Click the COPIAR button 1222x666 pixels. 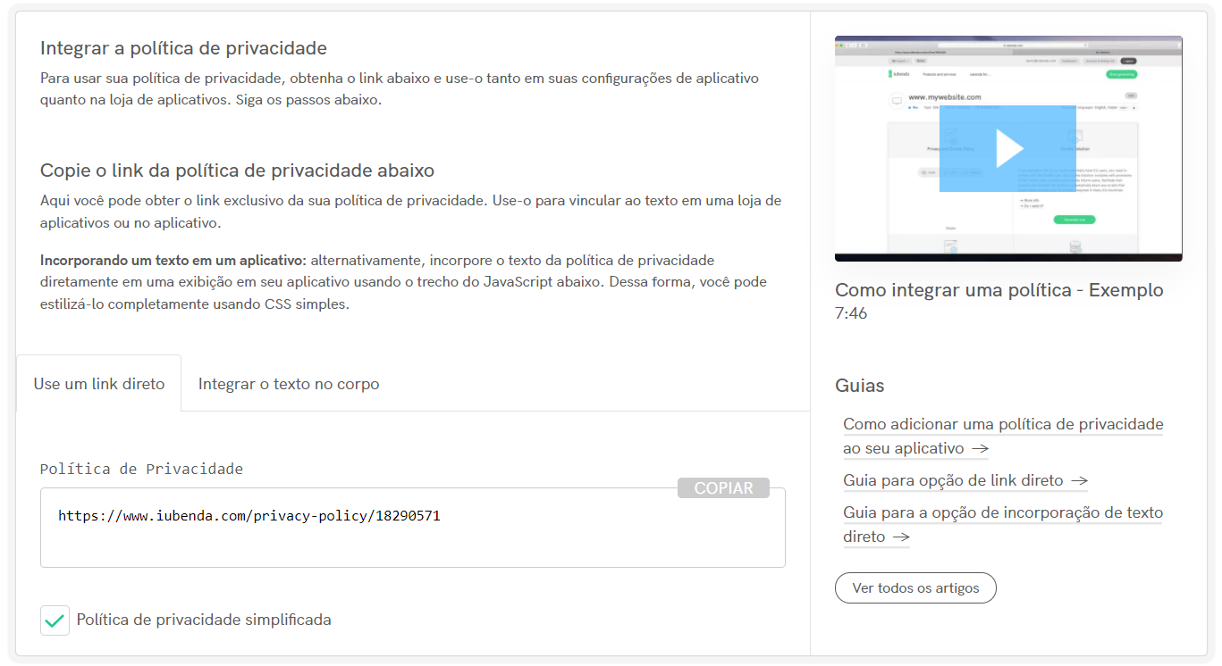click(723, 487)
